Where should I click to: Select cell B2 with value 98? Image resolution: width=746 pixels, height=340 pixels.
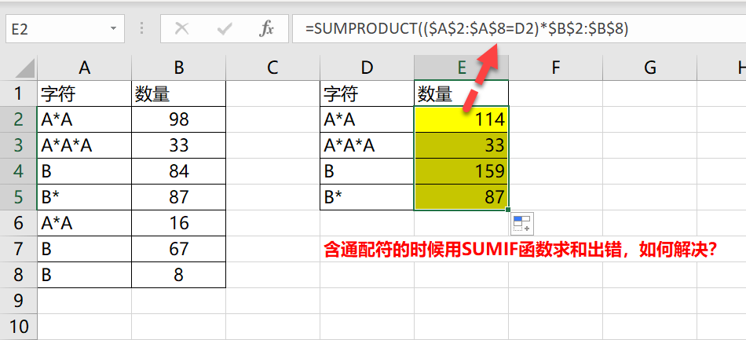click(x=178, y=119)
